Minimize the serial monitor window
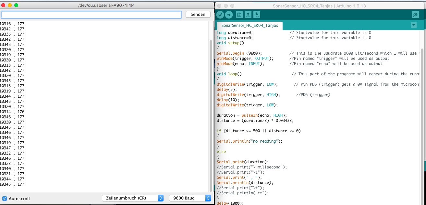This screenshot has width=426, height=205. 10,5
